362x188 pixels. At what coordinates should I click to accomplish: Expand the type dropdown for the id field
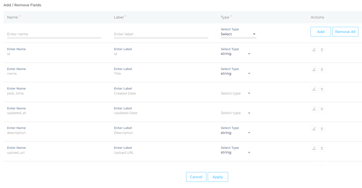[x=236, y=54]
